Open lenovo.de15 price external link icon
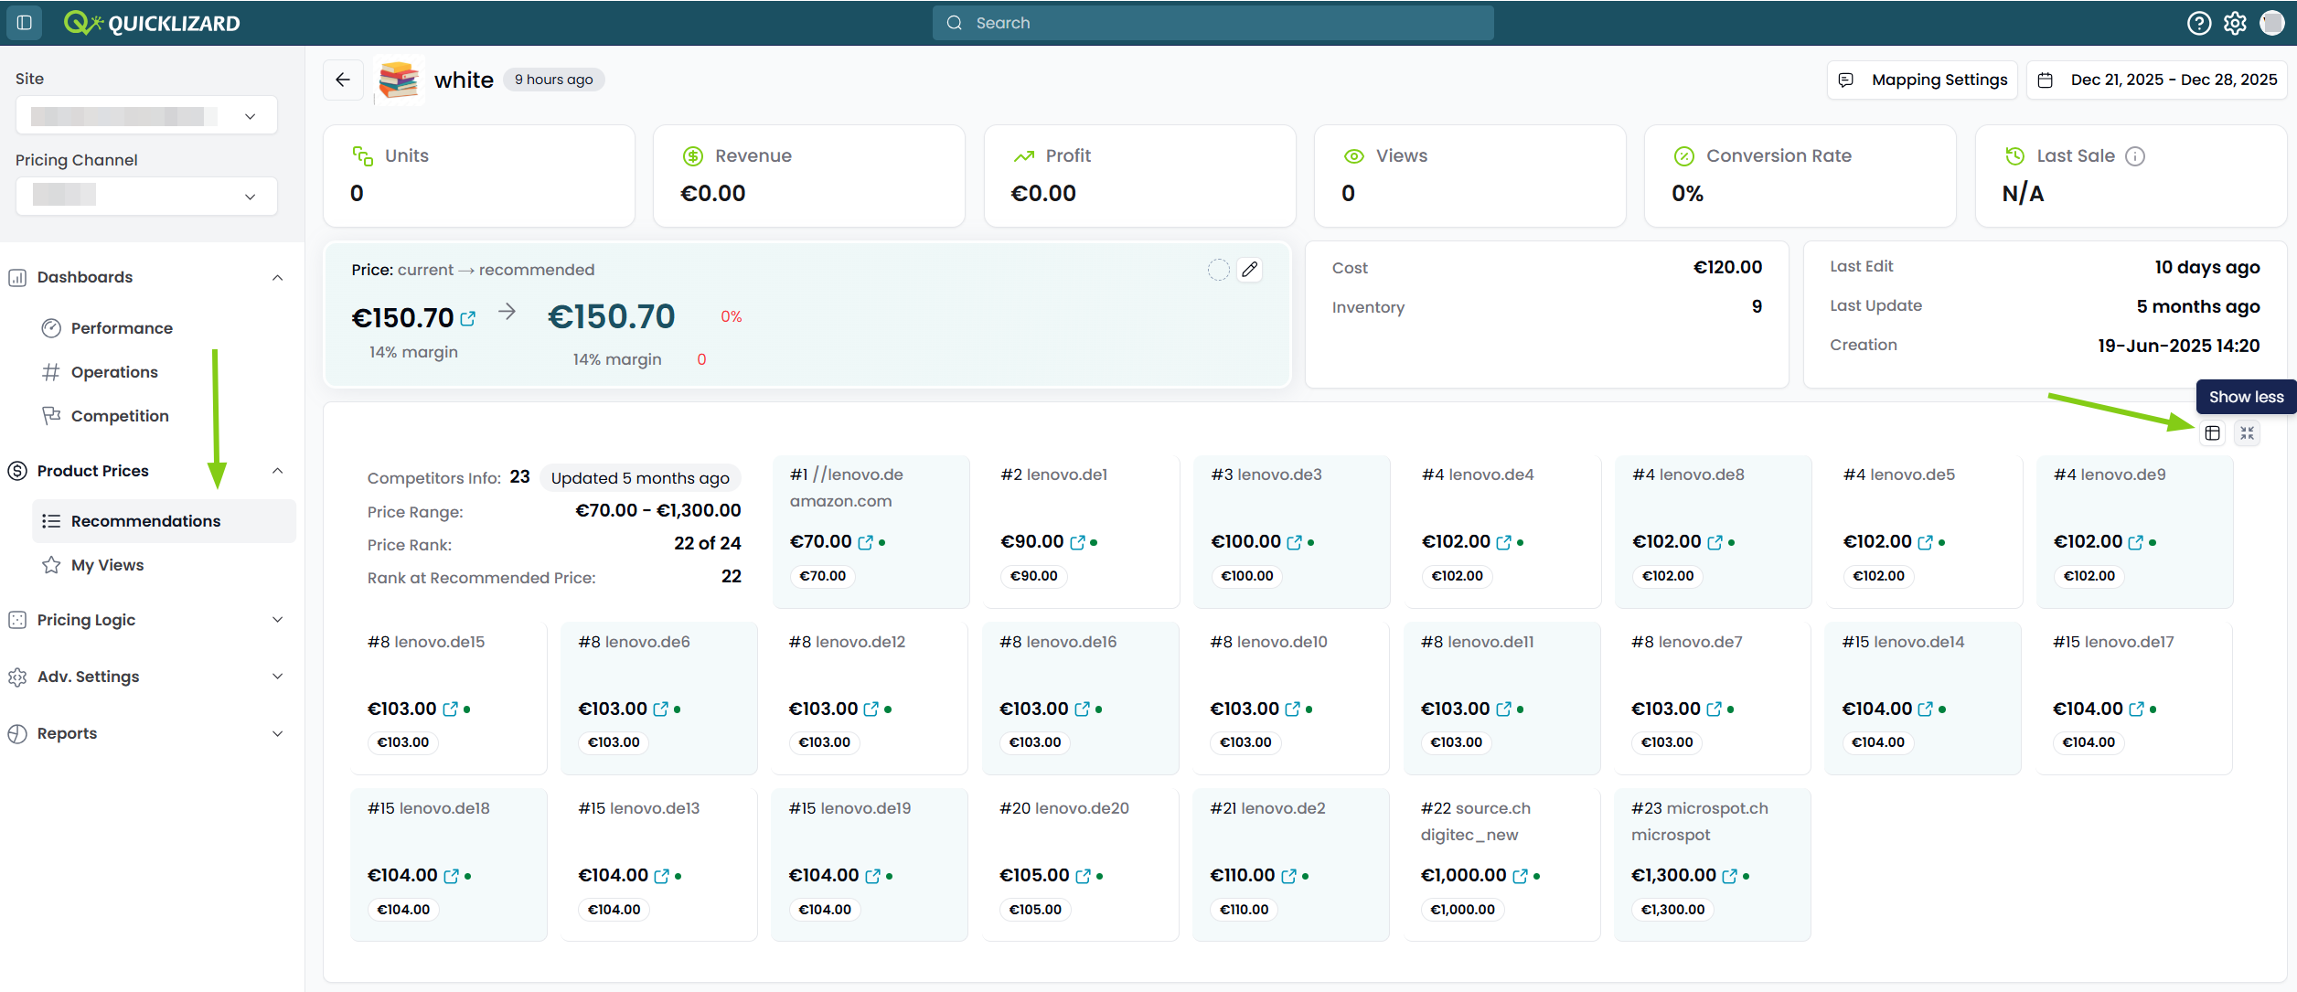Viewport: 2297px width, 992px height. click(x=450, y=709)
